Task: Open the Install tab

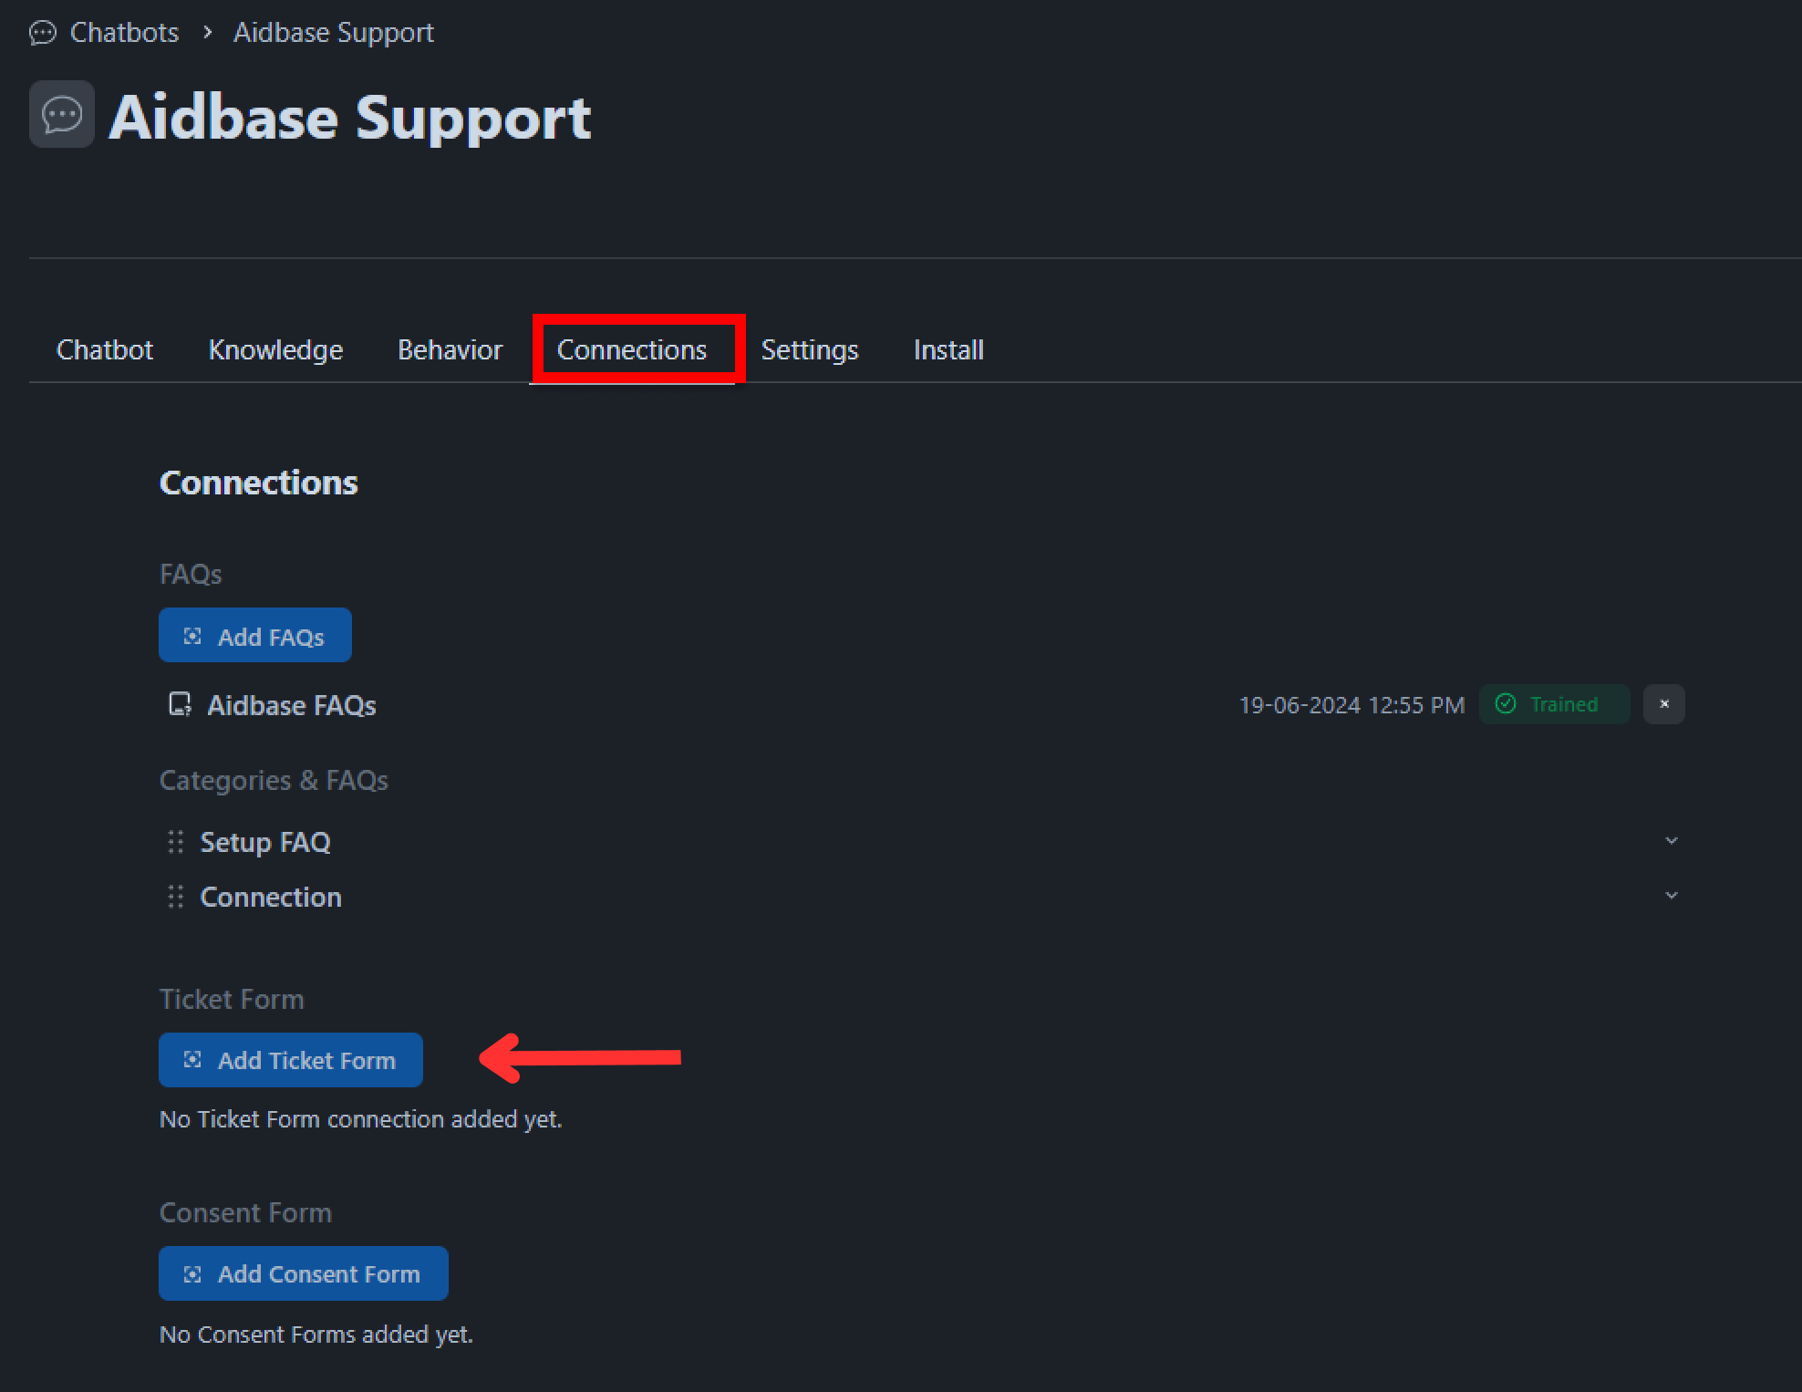Action: point(948,349)
